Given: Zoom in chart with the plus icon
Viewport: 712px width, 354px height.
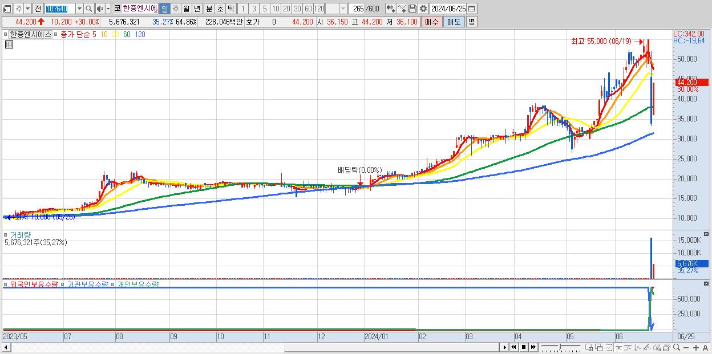Looking at the screenshot, I should [x=696, y=347].
